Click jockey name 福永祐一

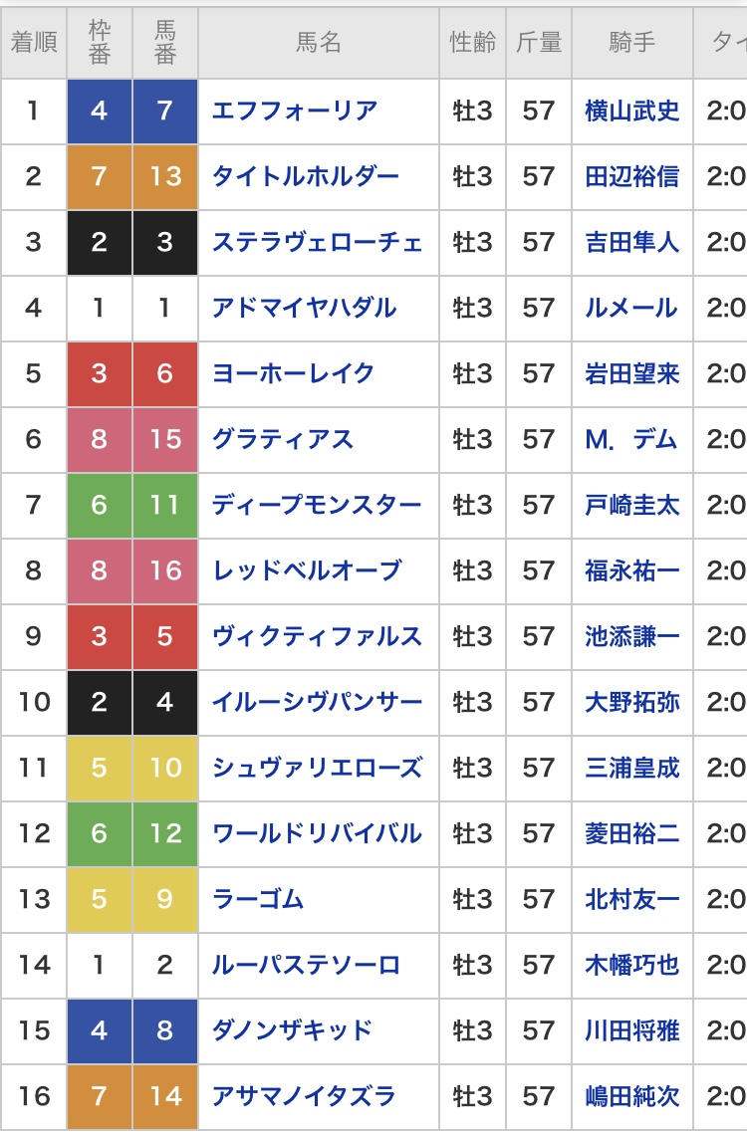click(632, 570)
